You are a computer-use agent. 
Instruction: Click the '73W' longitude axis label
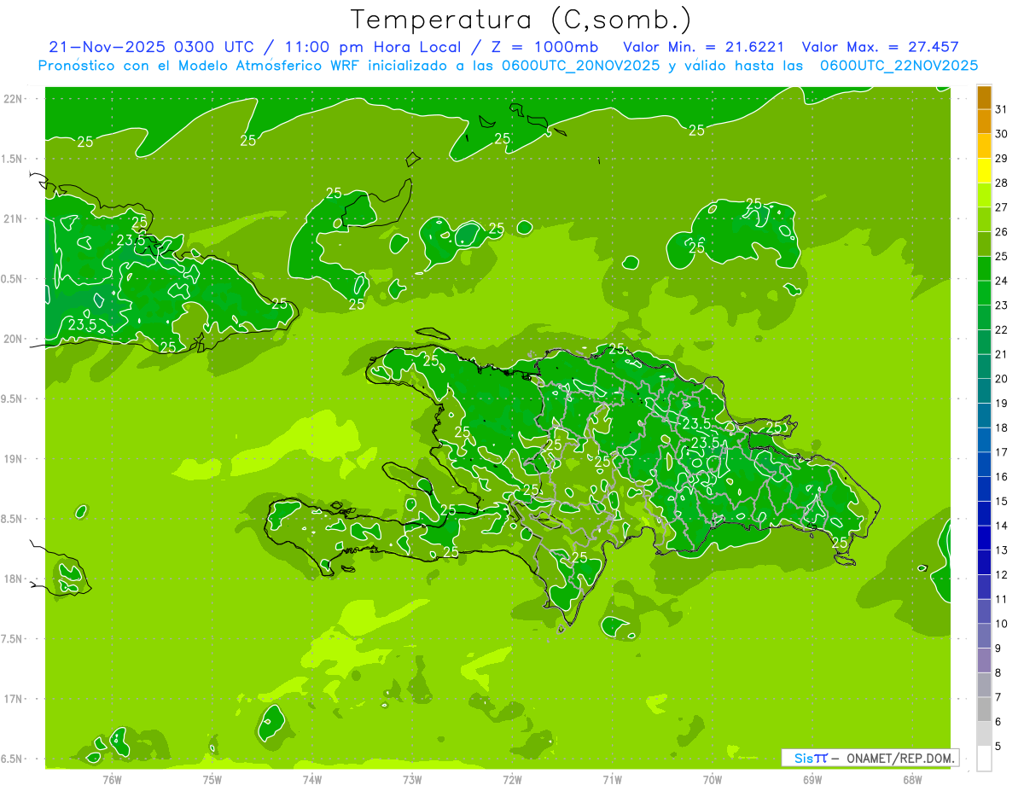[x=412, y=779]
